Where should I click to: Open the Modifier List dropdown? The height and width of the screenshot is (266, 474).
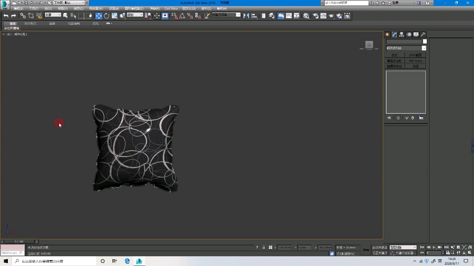pyautogui.click(x=406, y=48)
